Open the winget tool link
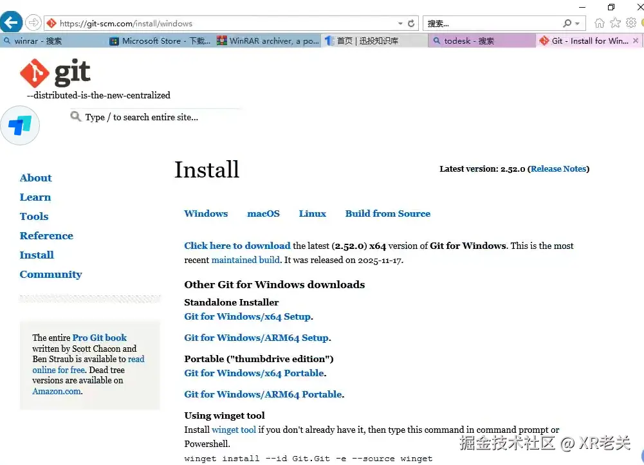 point(234,430)
